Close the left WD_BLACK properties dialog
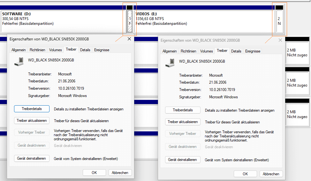The width and height of the screenshot is (311, 181). pos(129,39)
